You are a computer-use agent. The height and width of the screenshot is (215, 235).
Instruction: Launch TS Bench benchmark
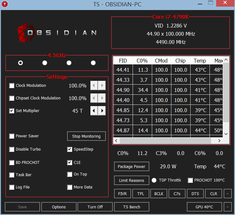[x=131, y=207]
